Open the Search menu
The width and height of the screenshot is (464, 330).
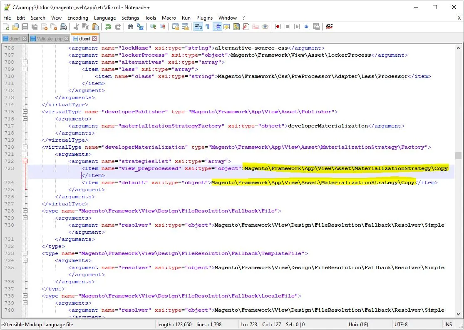pyautogui.click(x=38, y=18)
